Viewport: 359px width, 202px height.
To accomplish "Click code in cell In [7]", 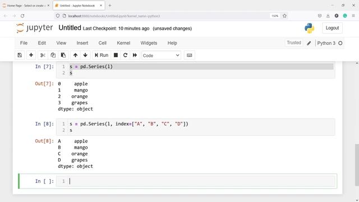I will [91, 67].
